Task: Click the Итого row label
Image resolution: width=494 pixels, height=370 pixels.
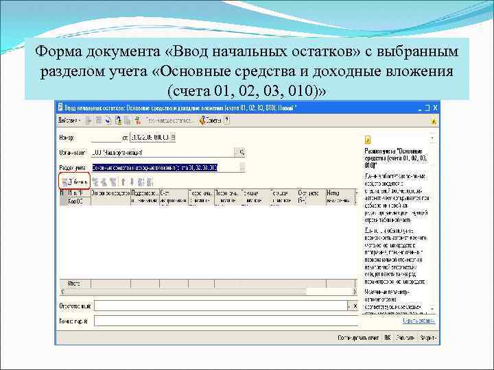Action: 75,284
